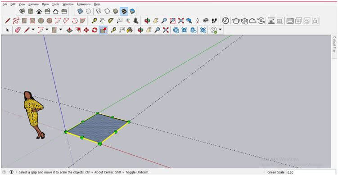Select the 3D Text tool

pos(136,21)
